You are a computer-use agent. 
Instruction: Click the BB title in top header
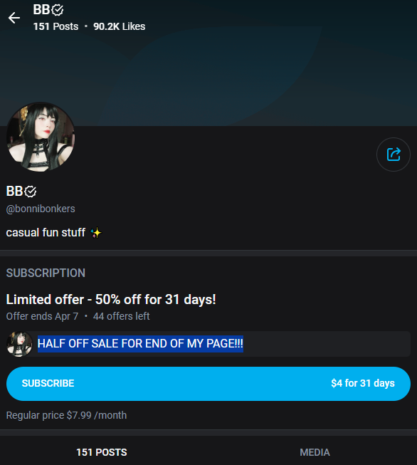[41, 9]
